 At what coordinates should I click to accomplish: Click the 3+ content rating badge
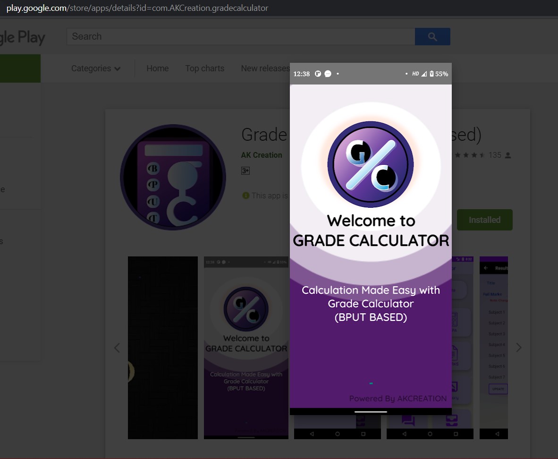[x=245, y=170]
